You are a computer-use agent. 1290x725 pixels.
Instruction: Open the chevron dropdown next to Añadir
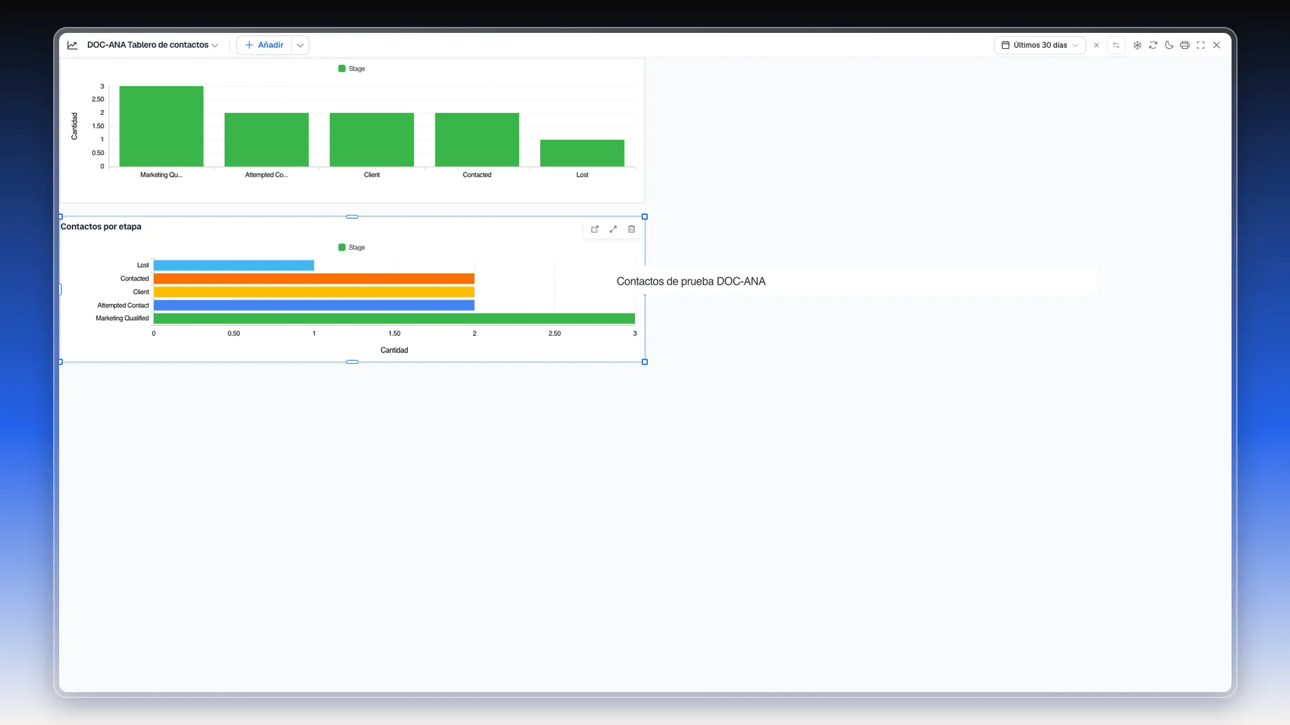click(300, 45)
